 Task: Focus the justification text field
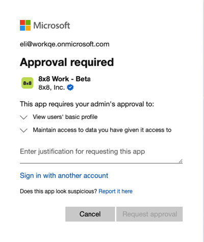101,155
